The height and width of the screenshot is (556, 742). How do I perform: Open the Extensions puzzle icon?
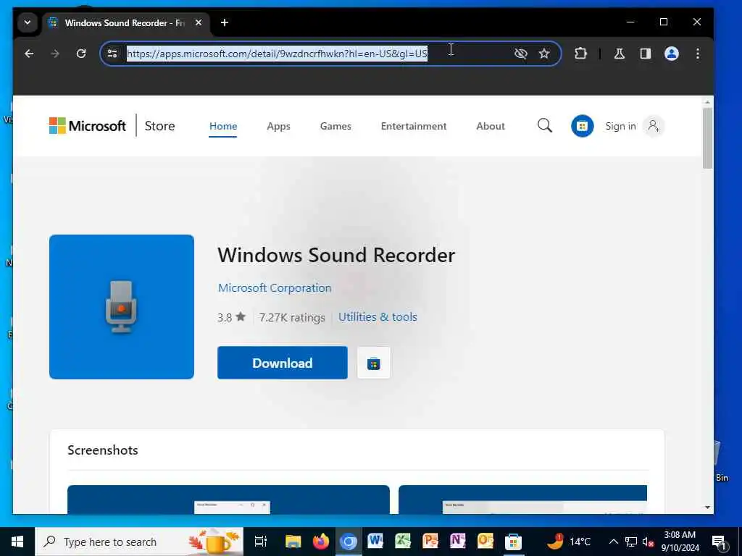[580, 54]
